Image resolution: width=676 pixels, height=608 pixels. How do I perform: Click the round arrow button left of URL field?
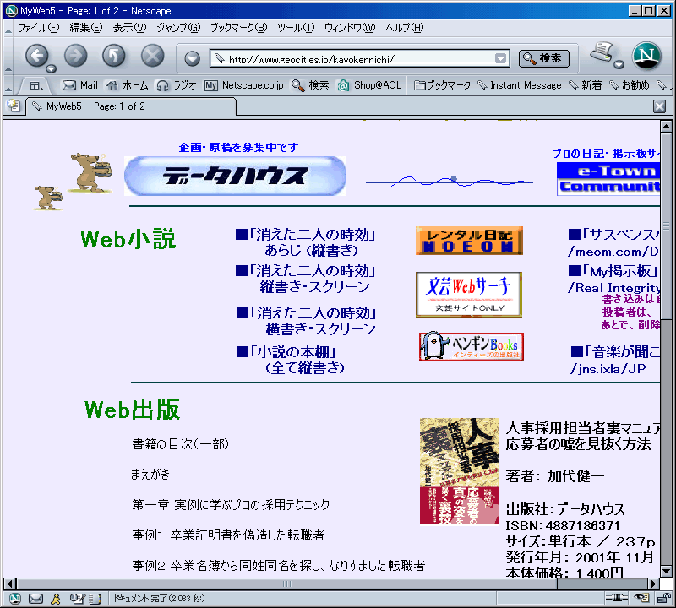tap(193, 58)
